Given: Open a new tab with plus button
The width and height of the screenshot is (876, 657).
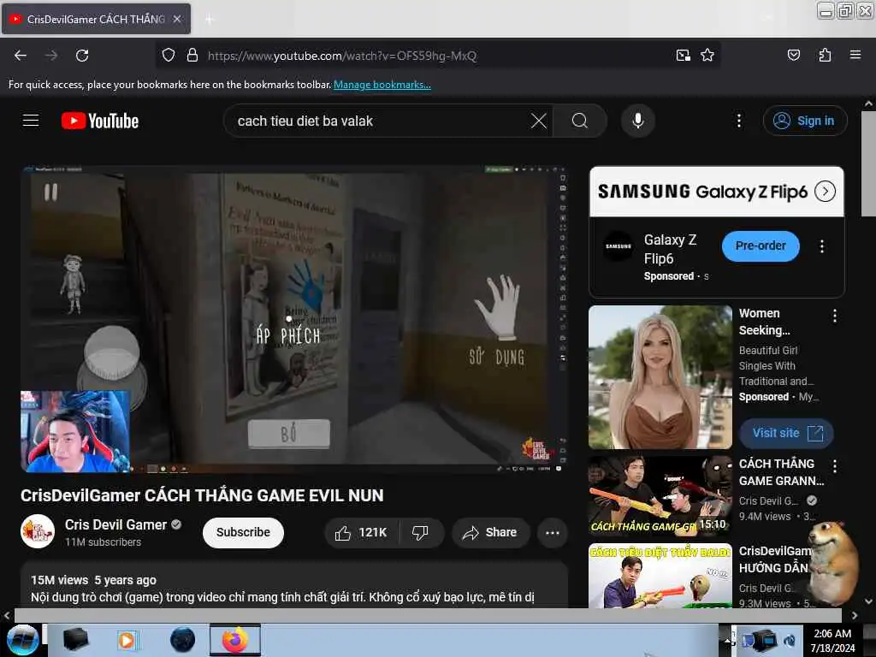Looking at the screenshot, I should 209,19.
